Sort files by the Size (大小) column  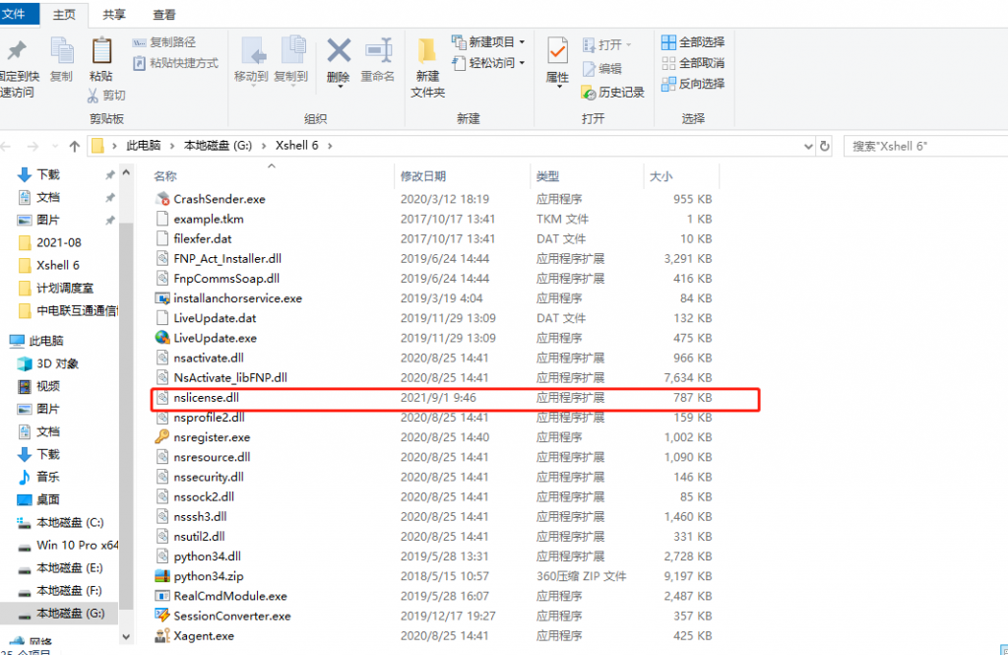661,176
